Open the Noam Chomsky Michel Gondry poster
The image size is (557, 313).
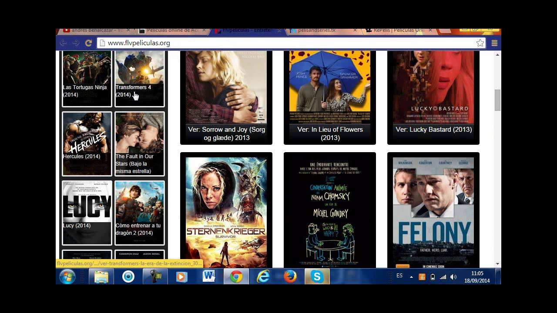(x=330, y=212)
